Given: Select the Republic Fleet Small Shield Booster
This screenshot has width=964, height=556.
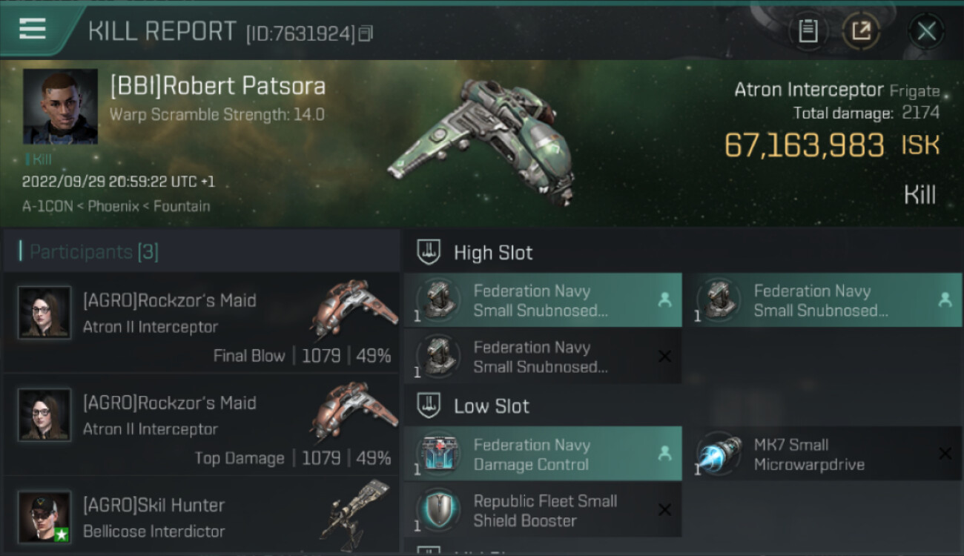Looking at the screenshot, I should pos(543,510).
